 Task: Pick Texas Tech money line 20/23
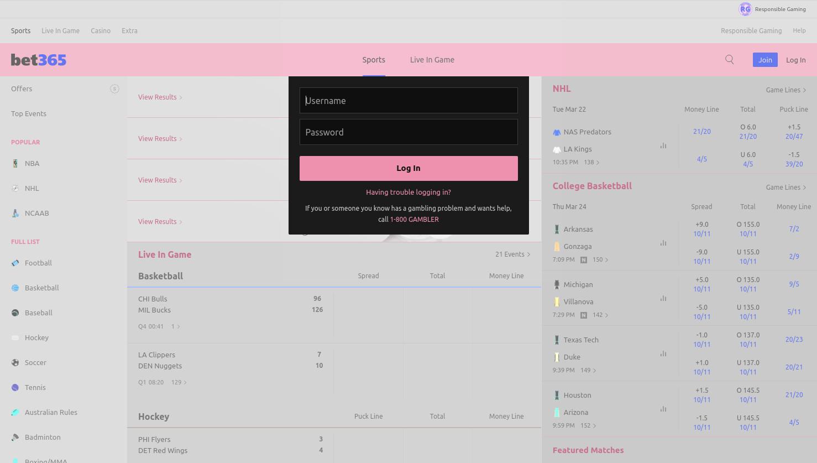tap(794, 340)
